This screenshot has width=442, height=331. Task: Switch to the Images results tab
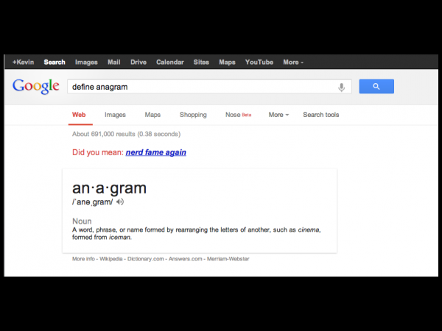(115, 115)
